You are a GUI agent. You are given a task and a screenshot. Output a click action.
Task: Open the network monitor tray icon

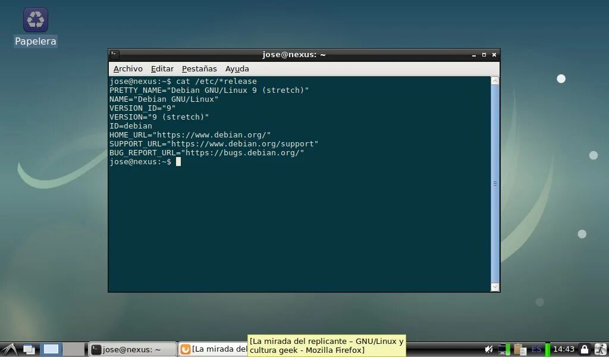(504, 349)
